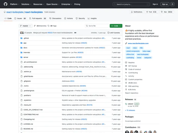Open commit history with 1,457 Commits
The height and width of the screenshot is (133, 178).
114,33
